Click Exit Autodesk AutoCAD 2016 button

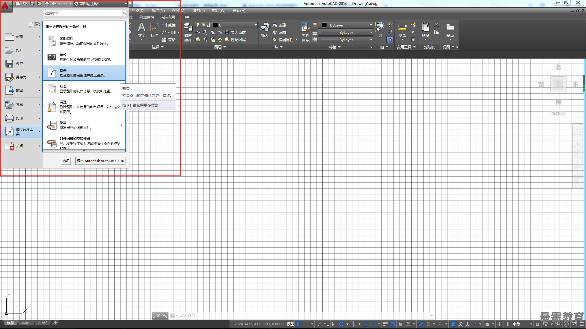(x=100, y=161)
